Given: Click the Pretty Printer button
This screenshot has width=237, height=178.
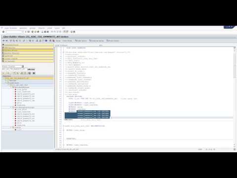Looking at the screenshot, I should pyautogui.click(x=67, y=41).
